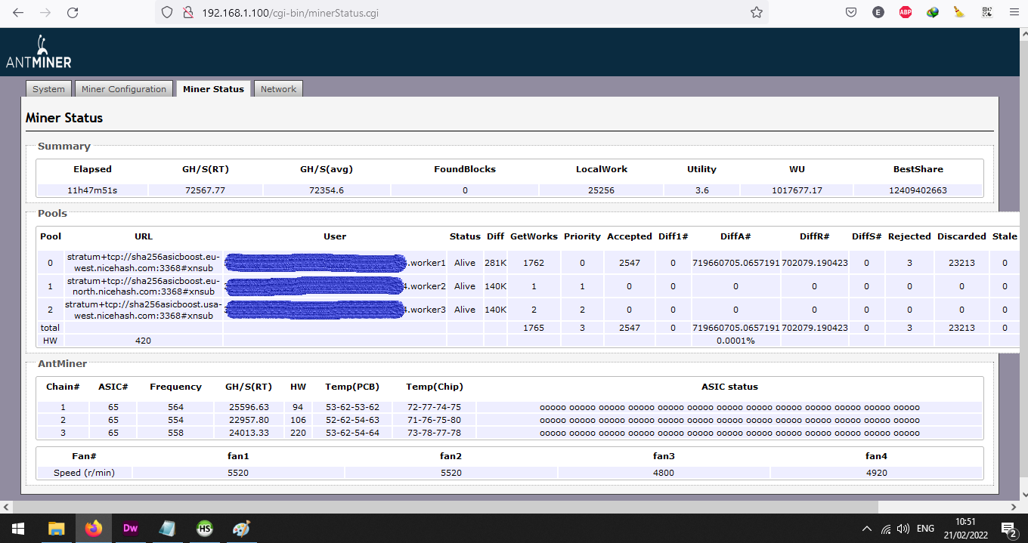
Task: Open Dreamweaver from the taskbar
Action: 130,529
